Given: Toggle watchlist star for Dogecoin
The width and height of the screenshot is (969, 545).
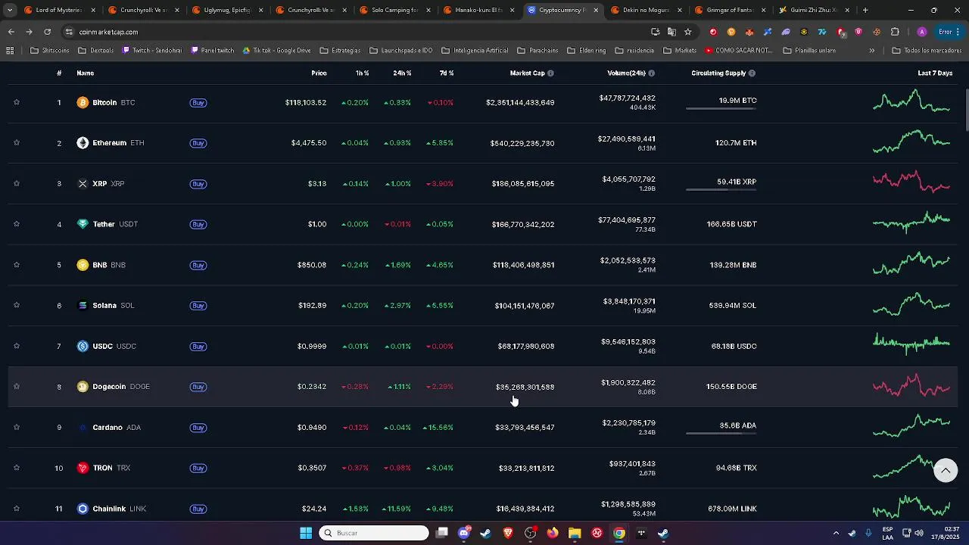Looking at the screenshot, I should coord(16,387).
